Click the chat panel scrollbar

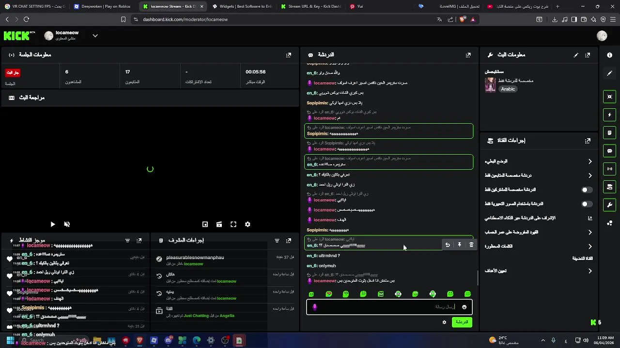tap(478, 277)
